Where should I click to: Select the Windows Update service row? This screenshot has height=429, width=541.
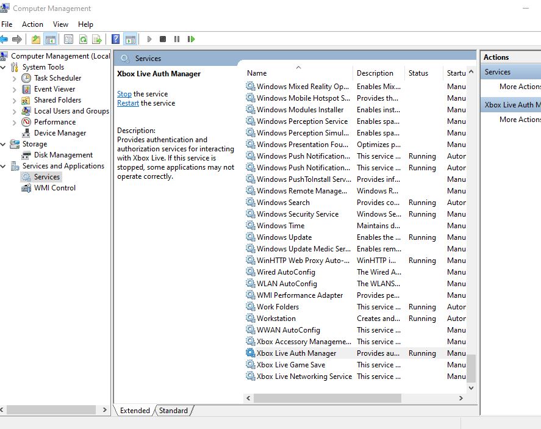[x=284, y=237]
